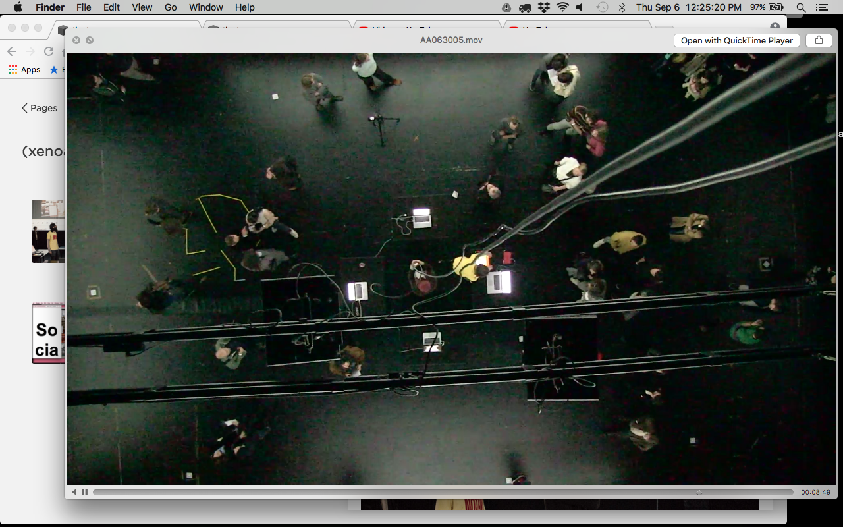843x527 pixels.
Task: Open the battery status menu
Action: click(x=767, y=7)
